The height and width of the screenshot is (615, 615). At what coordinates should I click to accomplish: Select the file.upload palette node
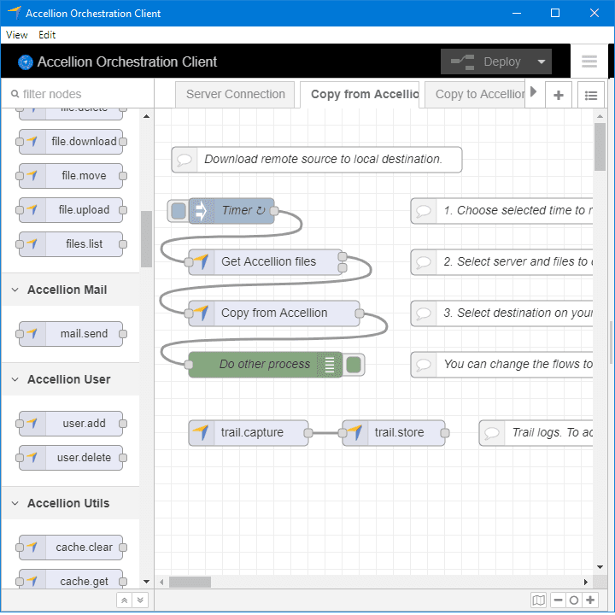[x=71, y=210]
